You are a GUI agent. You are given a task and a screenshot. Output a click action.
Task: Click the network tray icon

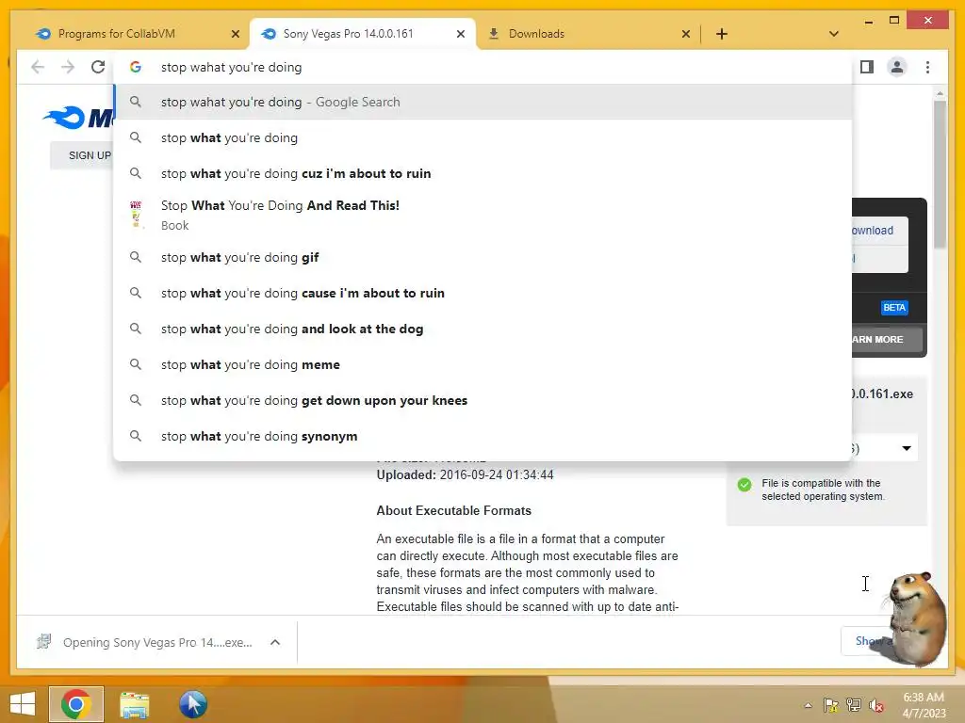click(854, 705)
